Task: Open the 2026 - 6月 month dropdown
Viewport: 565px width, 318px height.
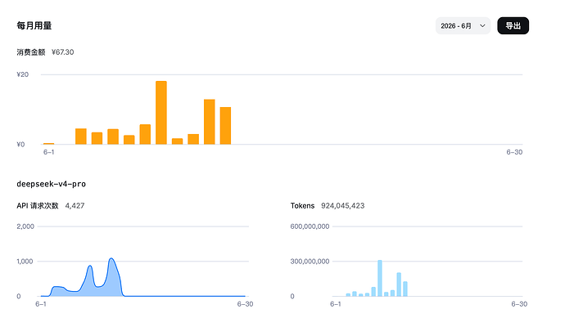Action: pyautogui.click(x=463, y=26)
